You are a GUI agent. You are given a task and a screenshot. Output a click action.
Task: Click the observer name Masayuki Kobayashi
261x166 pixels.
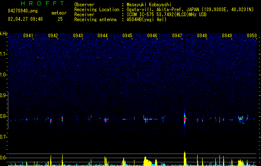(x=149, y=5)
